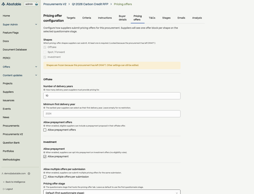Uncheck the Allow prepayment checkbox under Investment
Viewport: 254px width, 194px height.
(45, 156)
